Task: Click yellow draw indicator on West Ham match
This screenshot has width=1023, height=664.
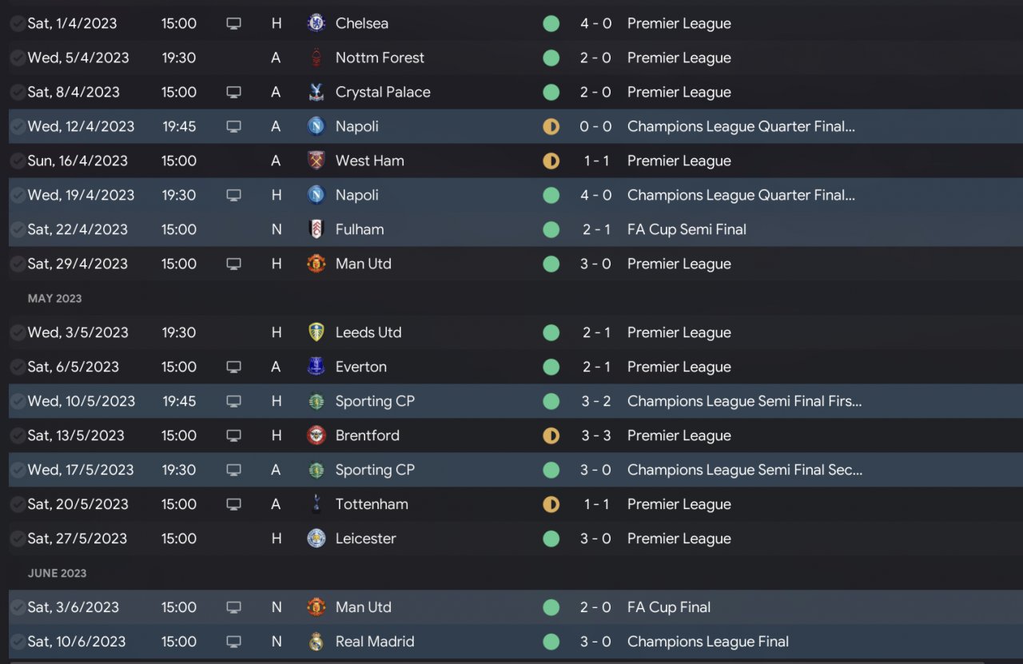Action: pyautogui.click(x=551, y=161)
